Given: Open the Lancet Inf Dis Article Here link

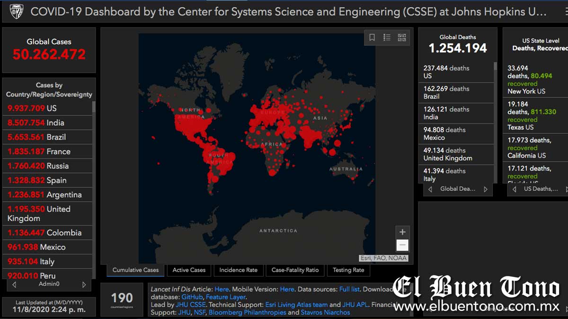Looking at the screenshot, I should [222, 289].
